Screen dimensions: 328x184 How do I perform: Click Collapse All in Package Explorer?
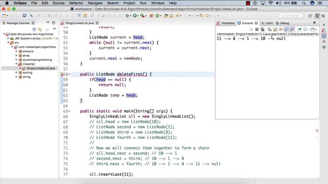point(34,30)
